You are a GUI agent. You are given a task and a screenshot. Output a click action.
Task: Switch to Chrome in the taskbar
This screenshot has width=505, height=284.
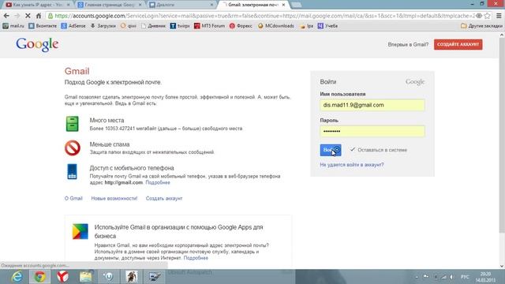(39, 277)
